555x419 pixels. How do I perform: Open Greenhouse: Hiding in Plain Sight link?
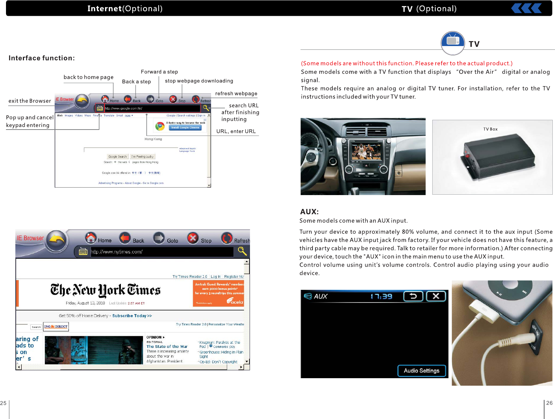pyautogui.click(x=221, y=354)
